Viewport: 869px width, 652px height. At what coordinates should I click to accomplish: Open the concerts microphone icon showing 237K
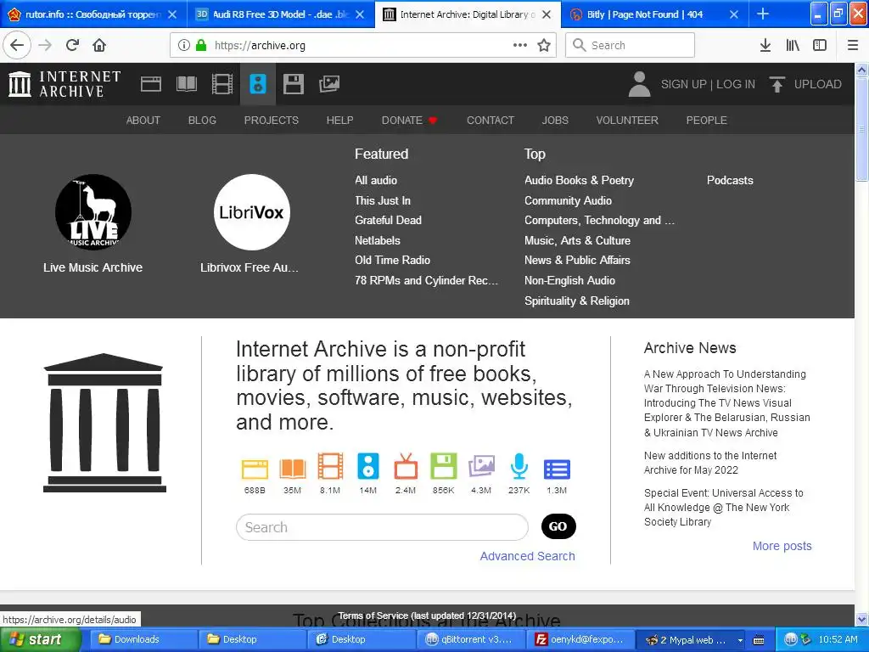pyautogui.click(x=519, y=466)
